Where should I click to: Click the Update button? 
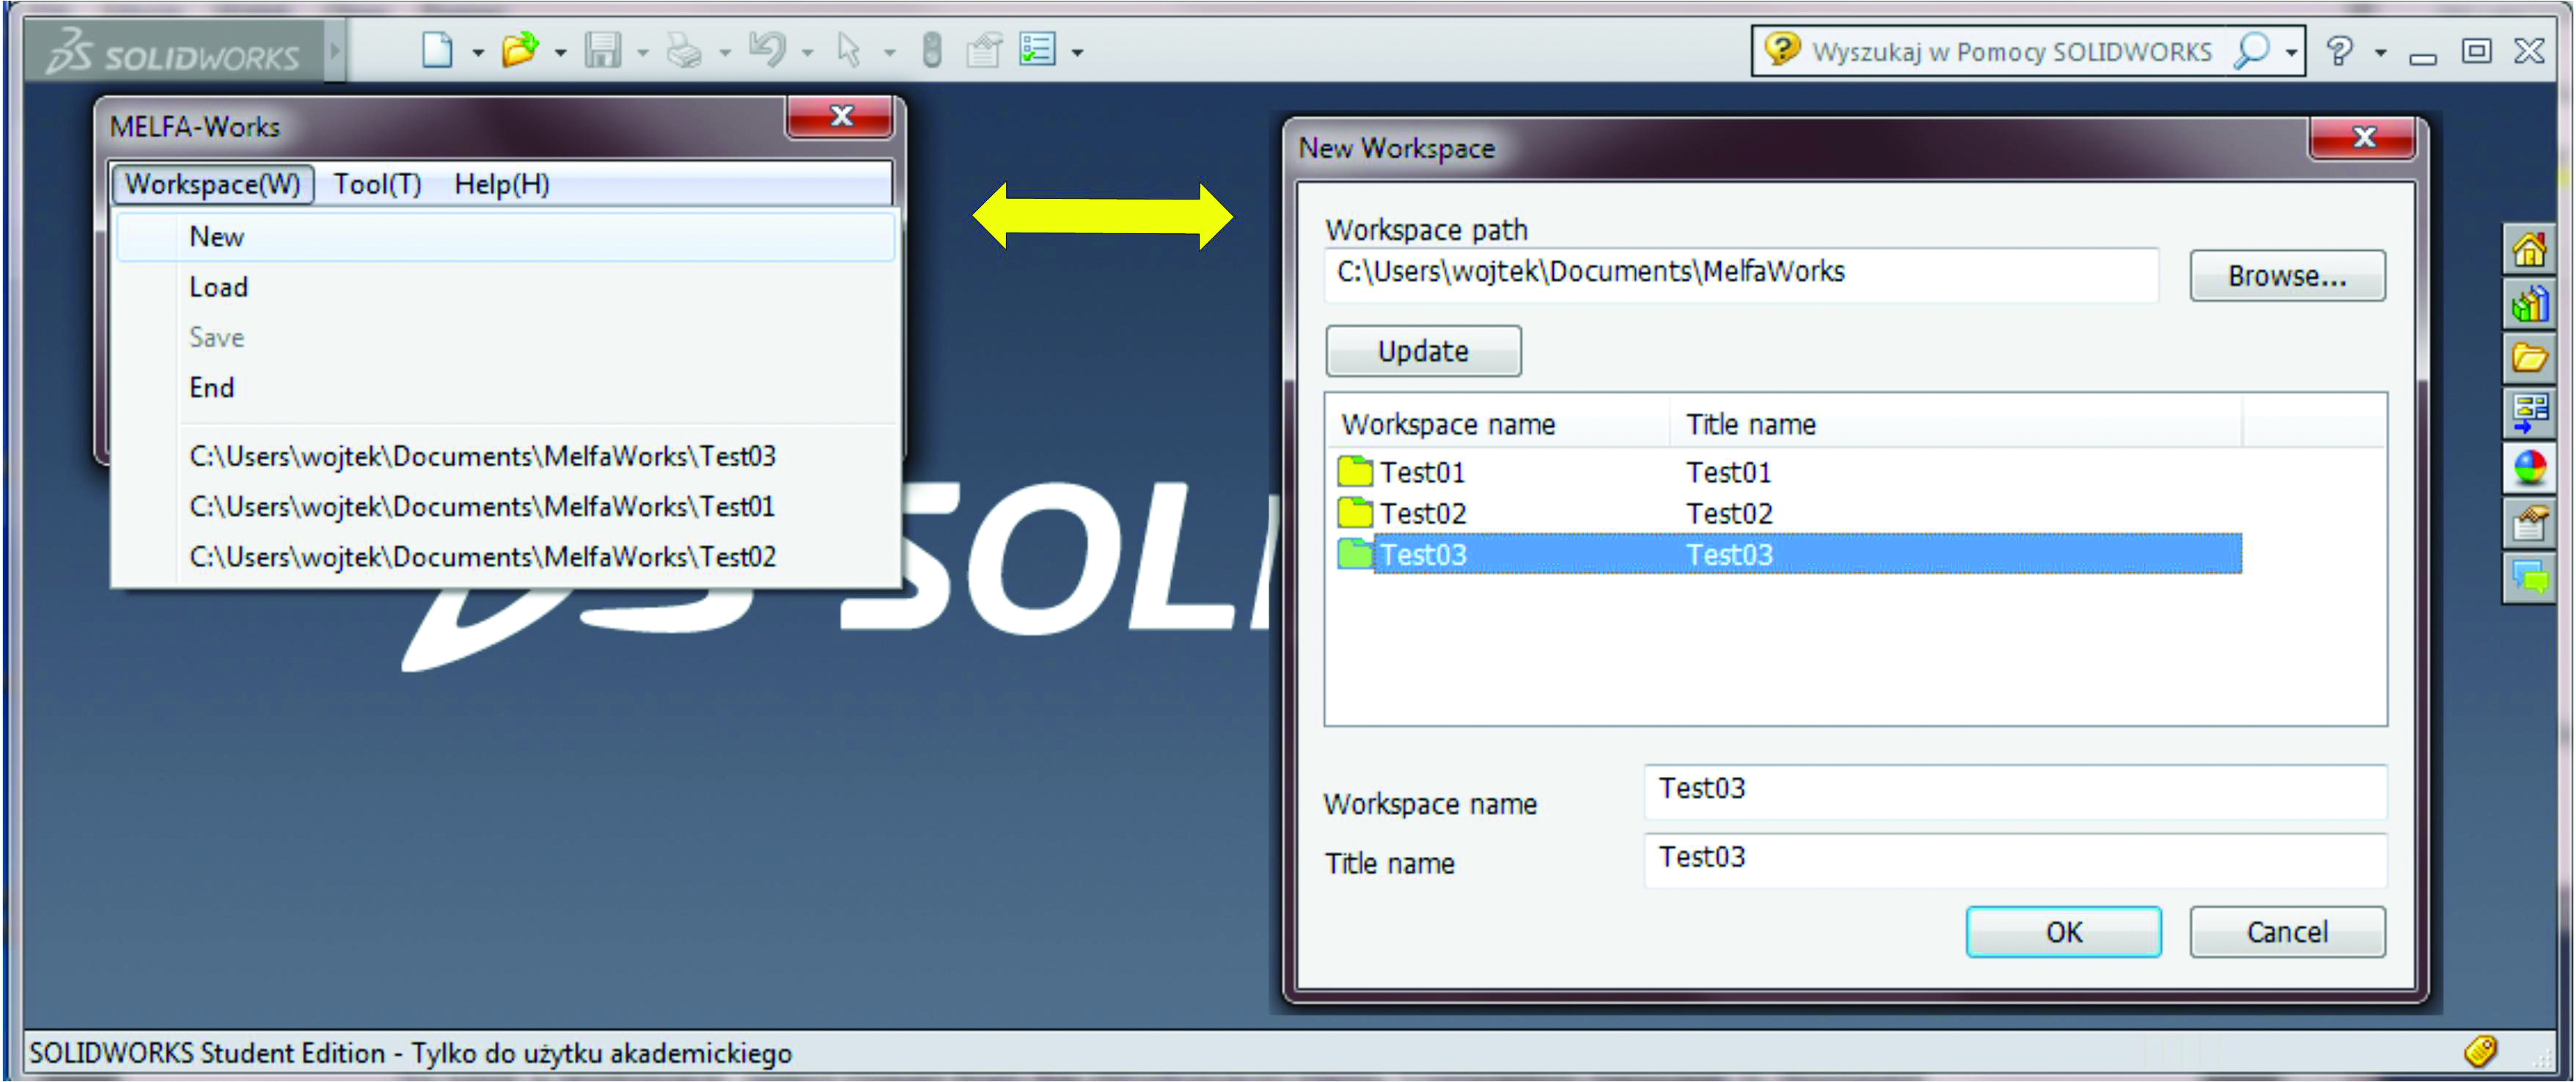click(1423, 351)
